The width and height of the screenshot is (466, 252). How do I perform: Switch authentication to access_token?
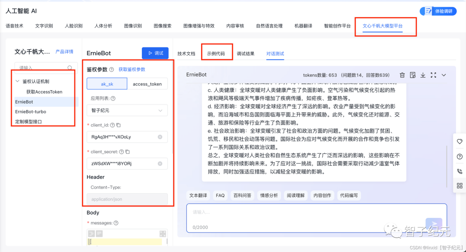(x=147, y=84)
